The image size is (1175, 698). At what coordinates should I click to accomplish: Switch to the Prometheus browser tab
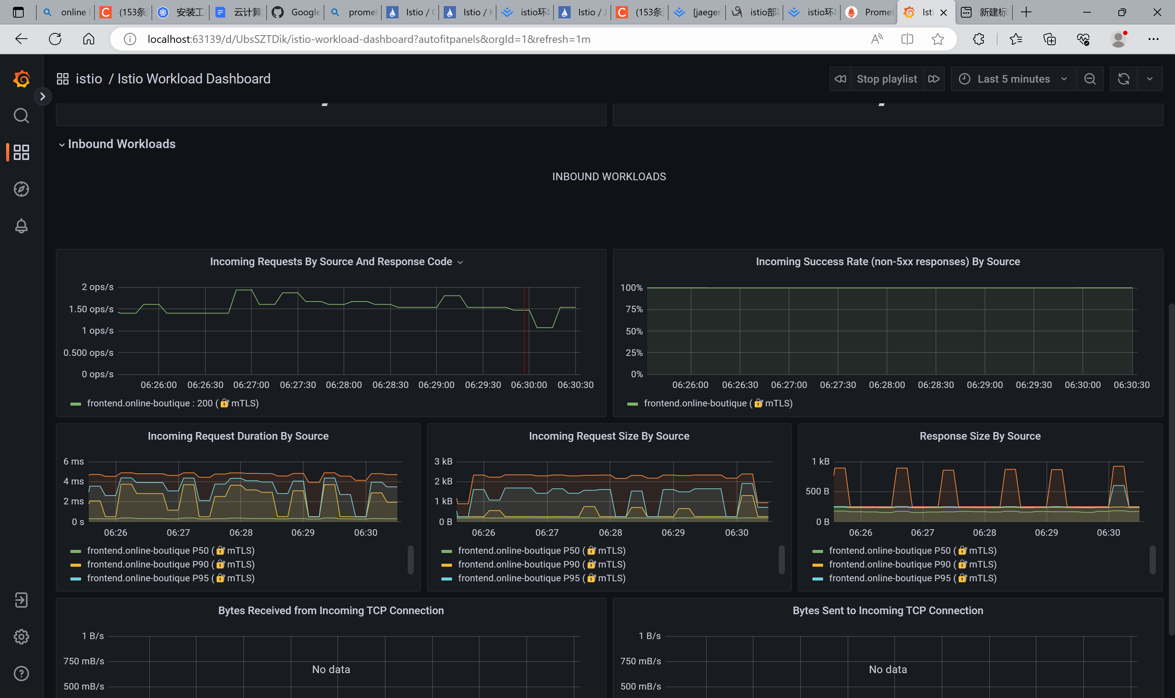point(869,12)
